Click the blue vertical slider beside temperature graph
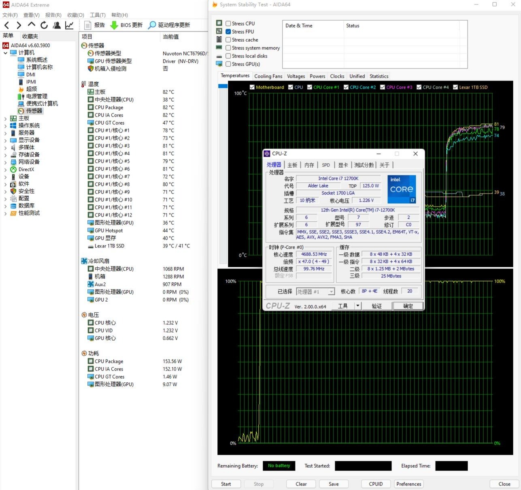This screenshot has width=521, height=490. pos(223,86)
